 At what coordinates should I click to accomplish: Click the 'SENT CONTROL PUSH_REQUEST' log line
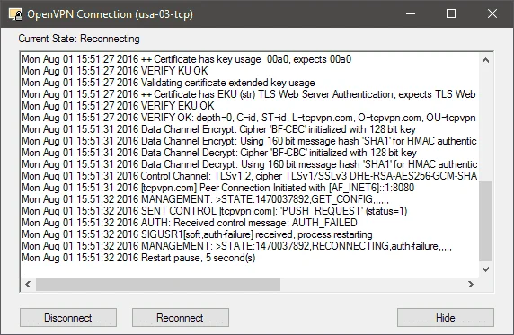(x=215, y=211)
